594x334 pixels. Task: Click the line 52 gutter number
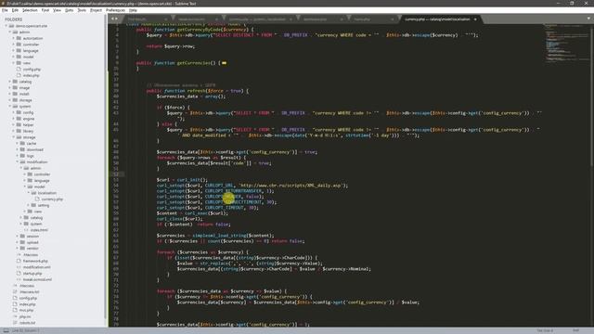coord(116,174)
